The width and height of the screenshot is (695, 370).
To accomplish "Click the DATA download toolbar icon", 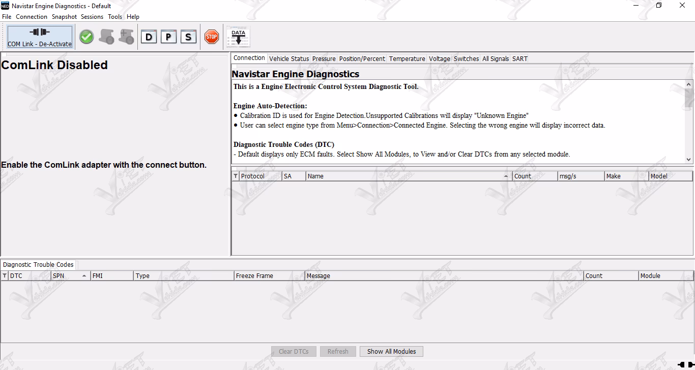I will 238,36.
